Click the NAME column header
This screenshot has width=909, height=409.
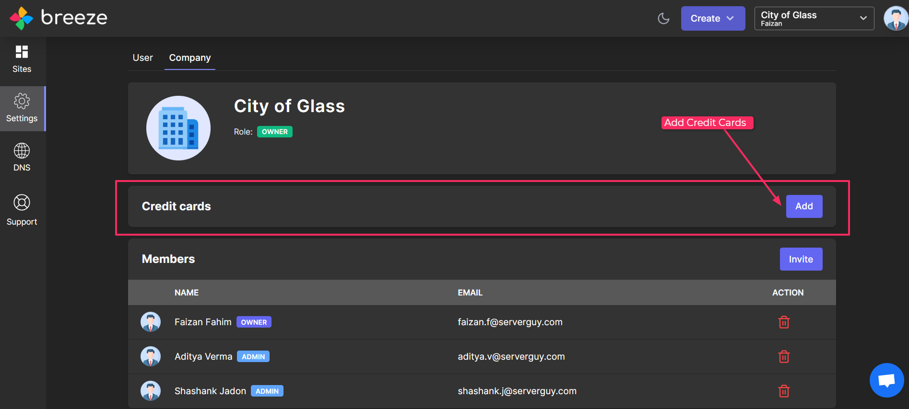click(x=187, y=293)
